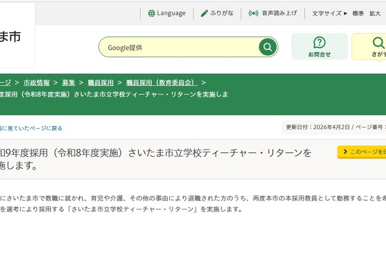
Task: Open the お問合せ contact button
Action: (x=319, y=46)
